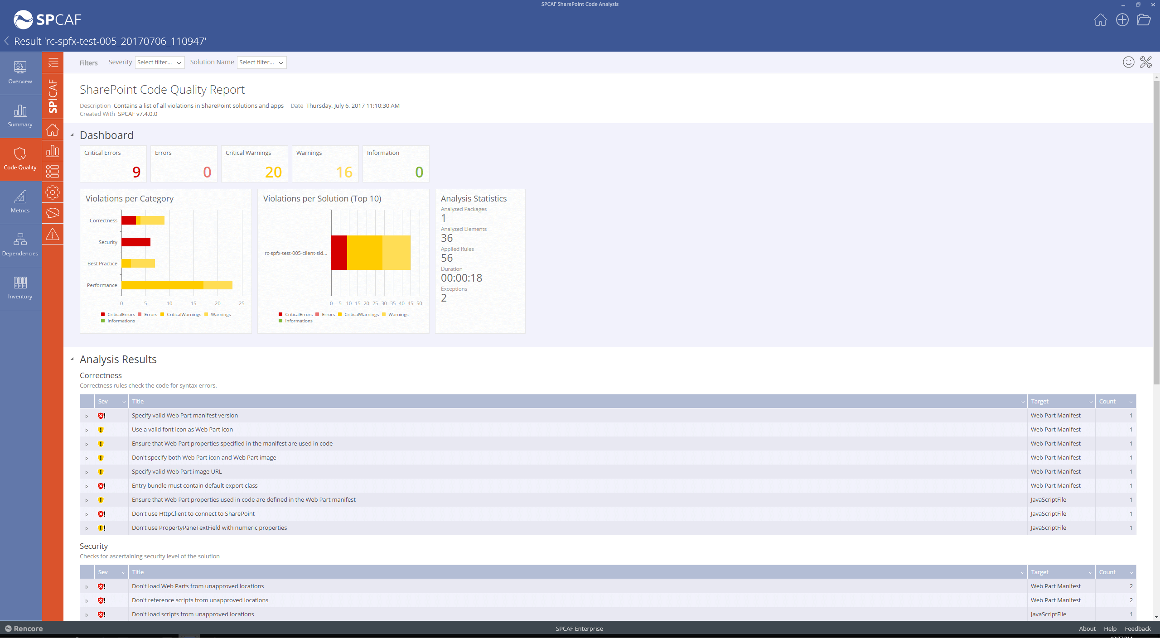The image size is (1160, 638).
Task: Click the About link in footer
Action: [1087, 628]
